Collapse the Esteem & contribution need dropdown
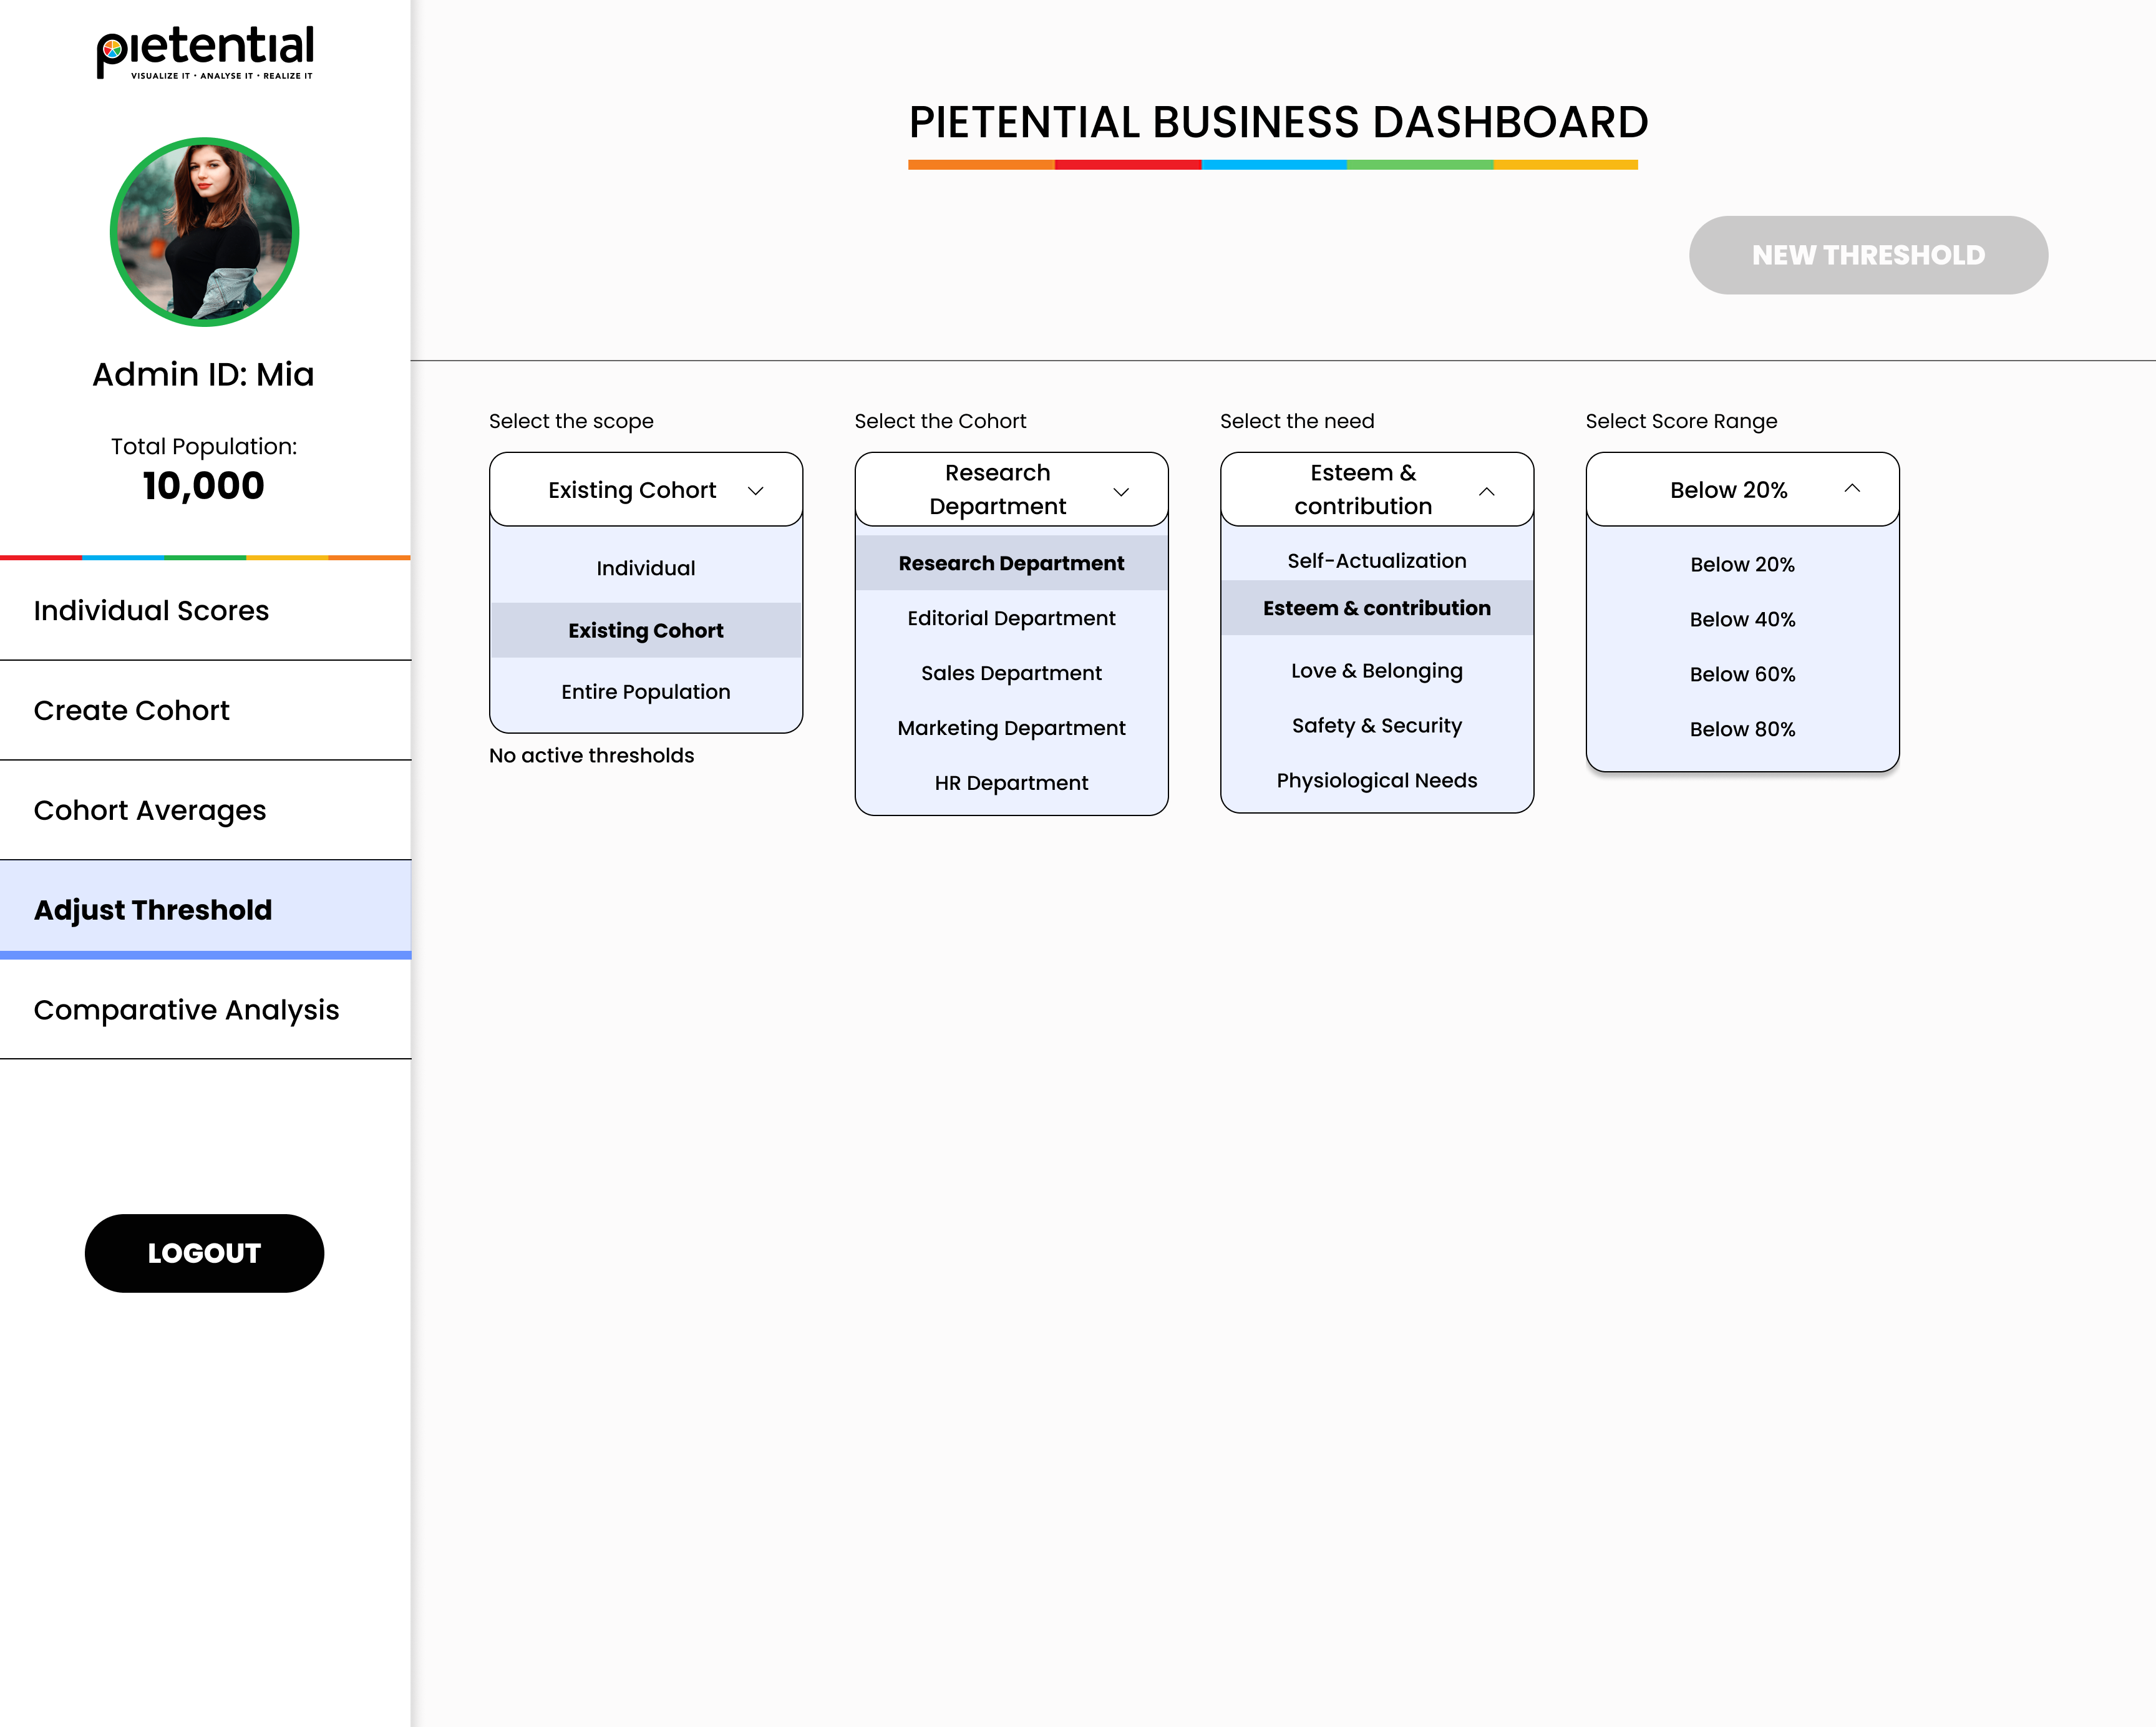Image resolution: width=2156 pixels, height=1727 pixels. point(1377,490)
